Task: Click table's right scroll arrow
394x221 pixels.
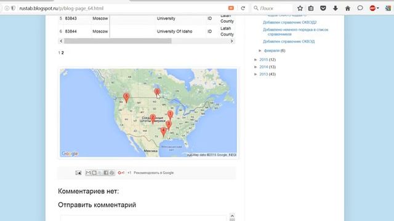Action: 231,41
